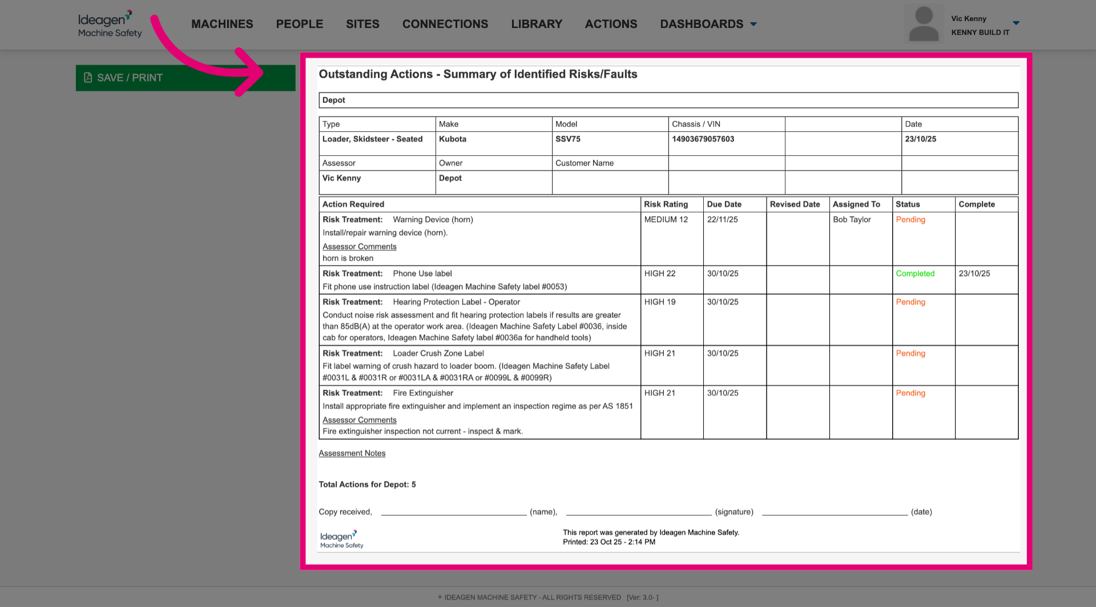Click Pending status for Fire Extinguisher
This screenshot has height=607, width=1096.
tap(910, 393)
